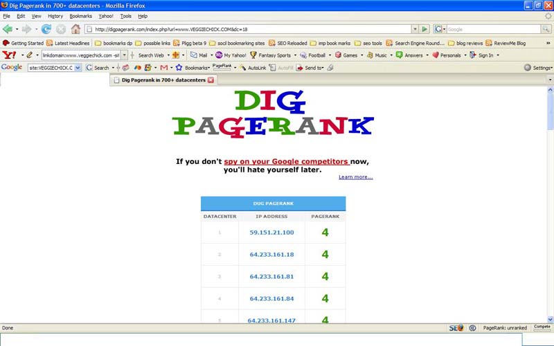Open the Yahoo! menu
Screen dimensions: 554x346
[106, 16]
